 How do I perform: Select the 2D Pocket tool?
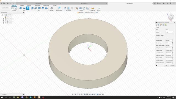point(24,8)
